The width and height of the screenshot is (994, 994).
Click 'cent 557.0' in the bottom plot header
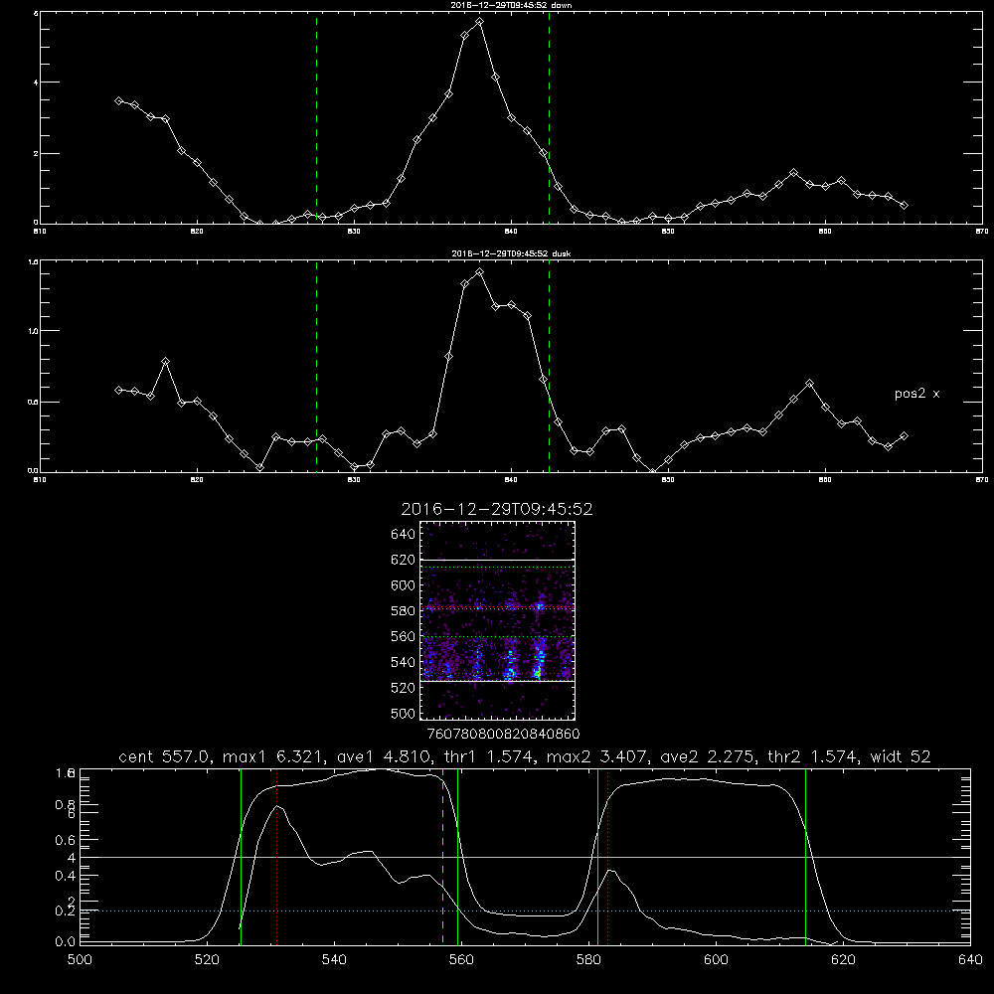(164, 756)
